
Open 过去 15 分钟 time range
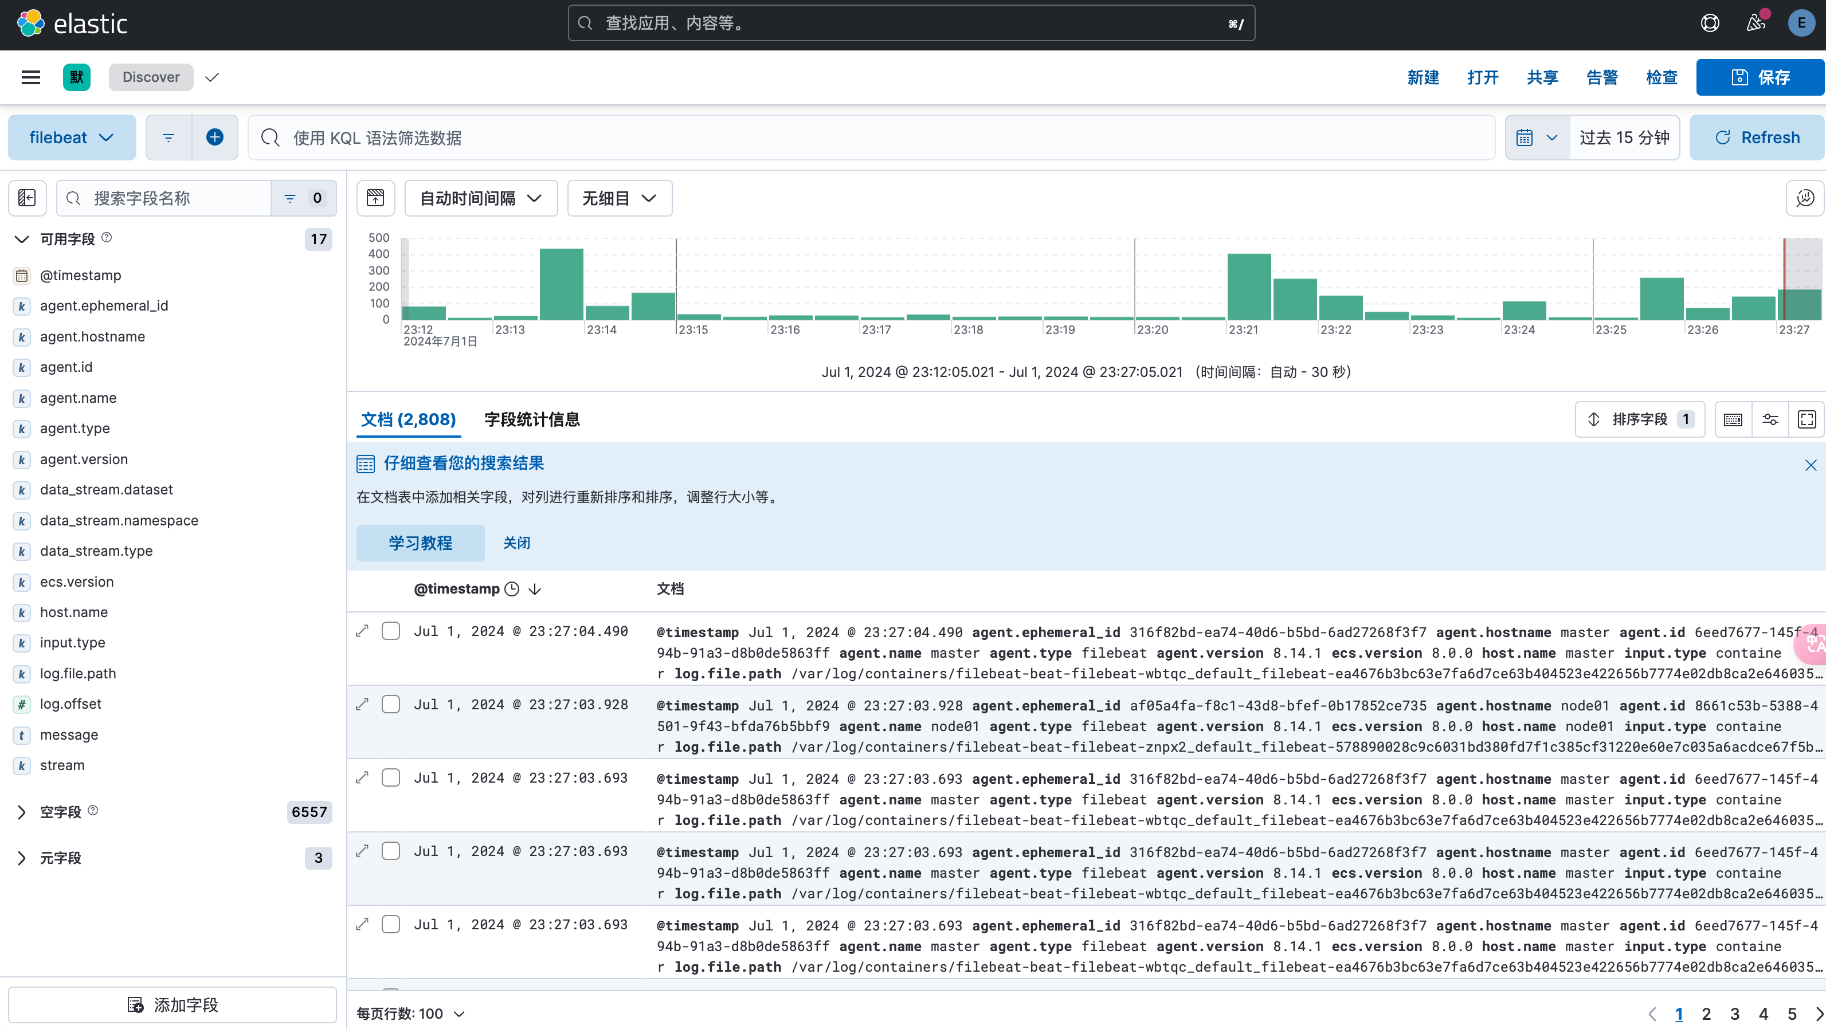click(1625, 138)
